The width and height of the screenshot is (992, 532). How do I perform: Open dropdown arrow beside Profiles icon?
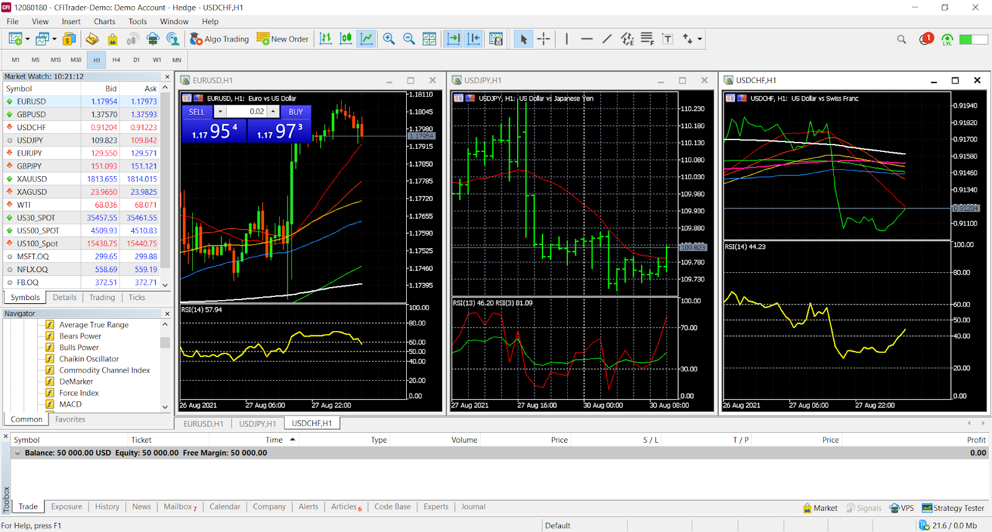tap(55, 39)
